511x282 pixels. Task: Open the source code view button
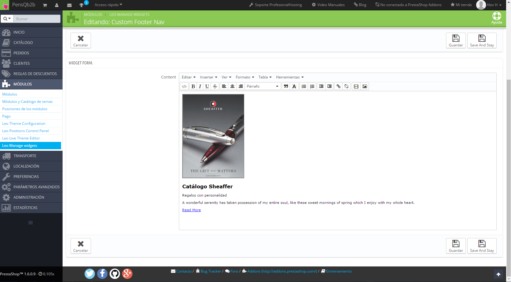coord(184,86)
